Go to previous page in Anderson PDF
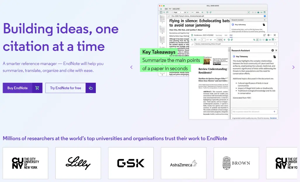The width and height of the screenshot is (300, 182). tap(199, 40)
